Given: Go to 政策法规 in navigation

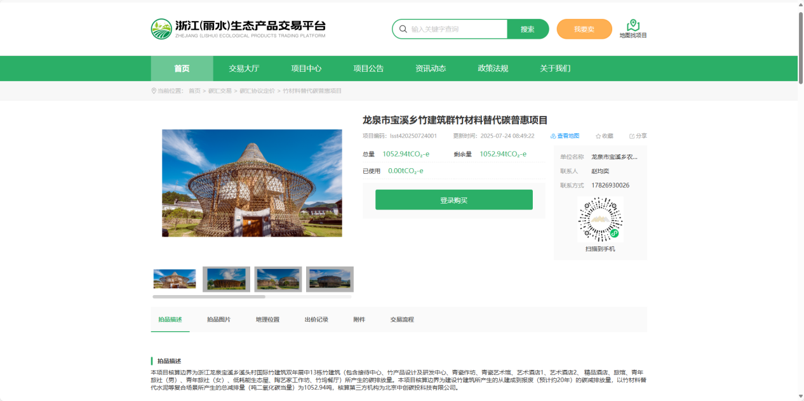Looking at the screenshot, I should (x=493, y=69).
